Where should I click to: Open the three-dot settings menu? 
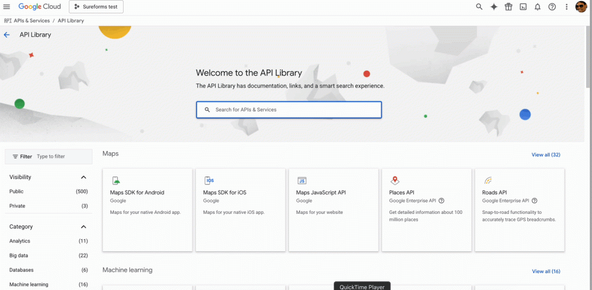567,7
